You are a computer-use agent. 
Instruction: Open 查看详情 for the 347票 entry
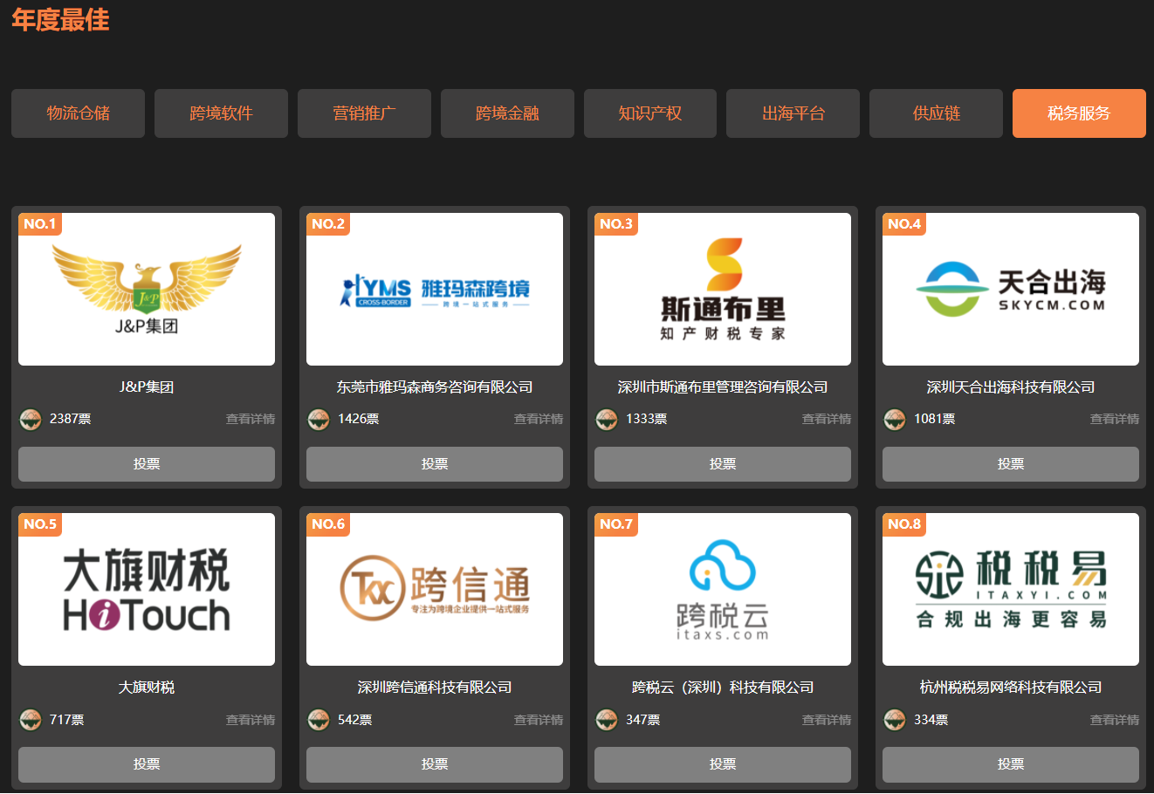click(x=827, y=720)
